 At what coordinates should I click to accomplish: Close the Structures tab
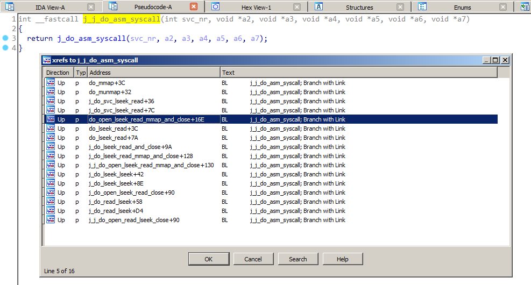tap(400, 7)
